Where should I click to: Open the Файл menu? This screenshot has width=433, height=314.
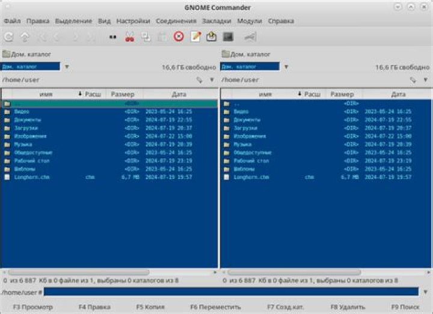[12, 21]
